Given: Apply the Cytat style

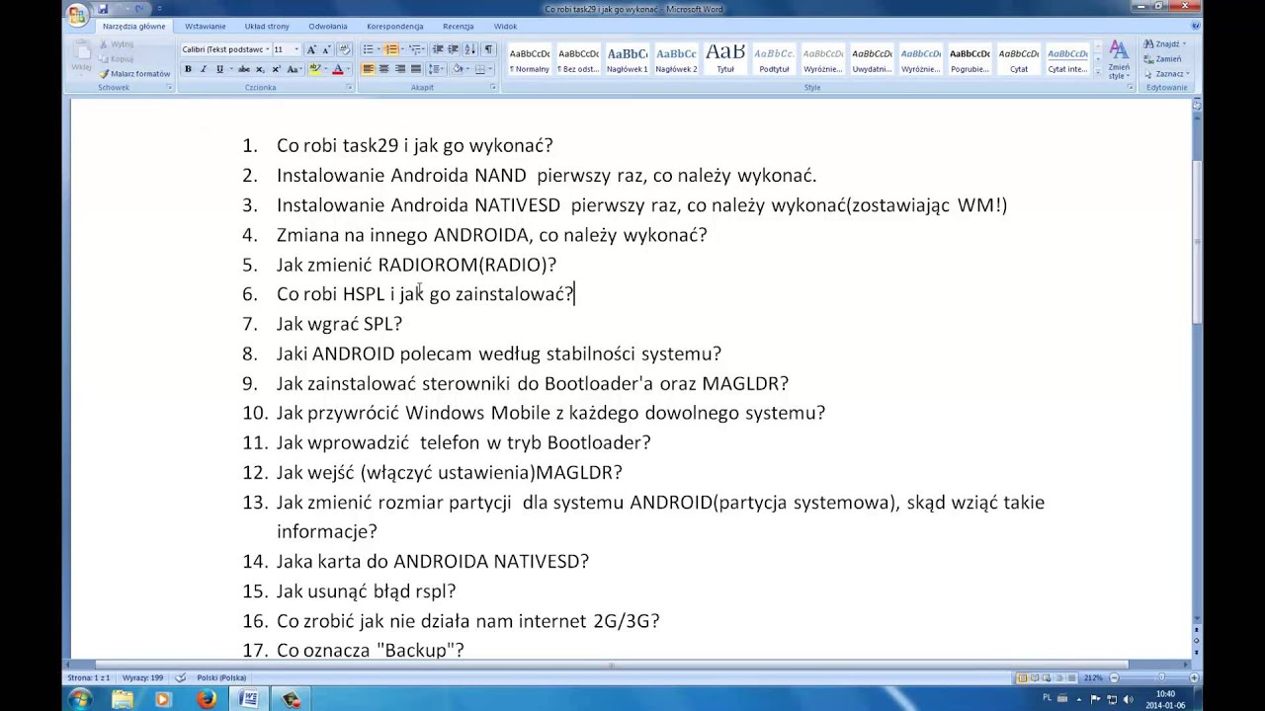Looking at the screenshot, I should click(x=1019, y=59).
